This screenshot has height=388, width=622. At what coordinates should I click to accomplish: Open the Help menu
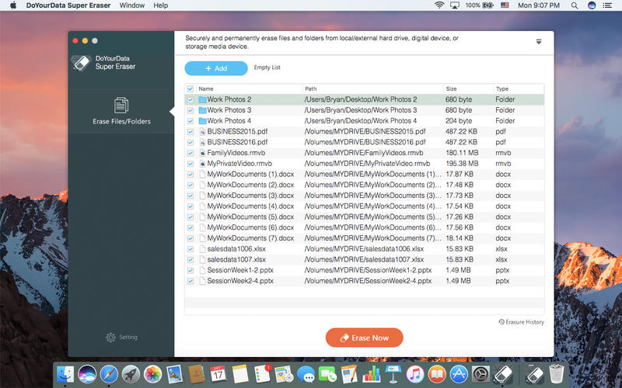coord(161,5)
